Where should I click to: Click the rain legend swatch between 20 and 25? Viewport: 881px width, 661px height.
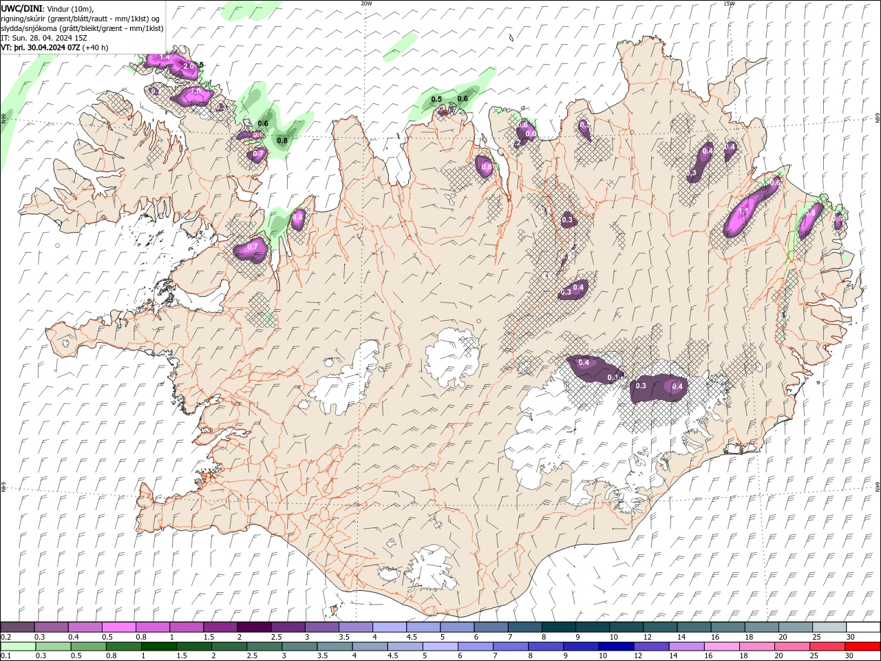791,647
